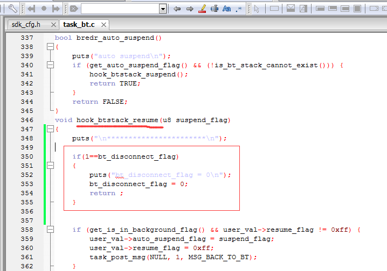
Task: Jump forward using the right browse arrow
Action: click(x=56, y=9)
